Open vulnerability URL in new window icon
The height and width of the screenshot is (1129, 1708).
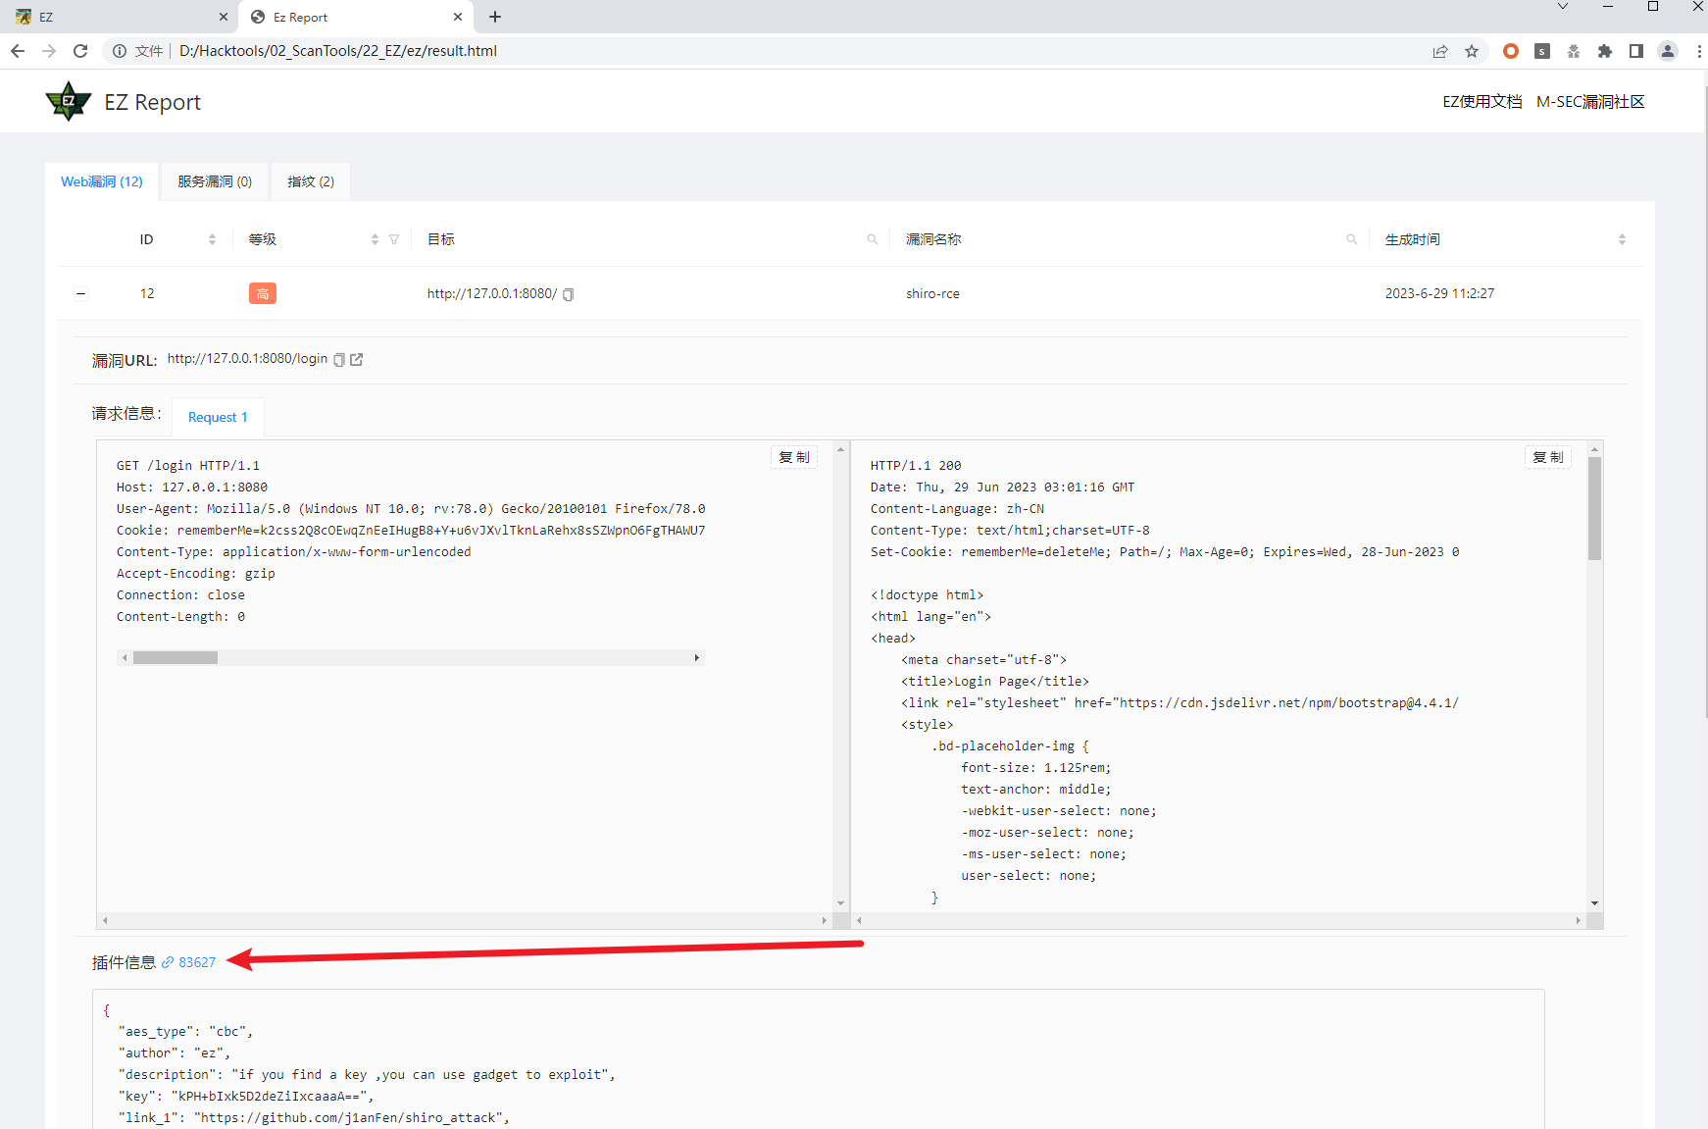(357, 360)
